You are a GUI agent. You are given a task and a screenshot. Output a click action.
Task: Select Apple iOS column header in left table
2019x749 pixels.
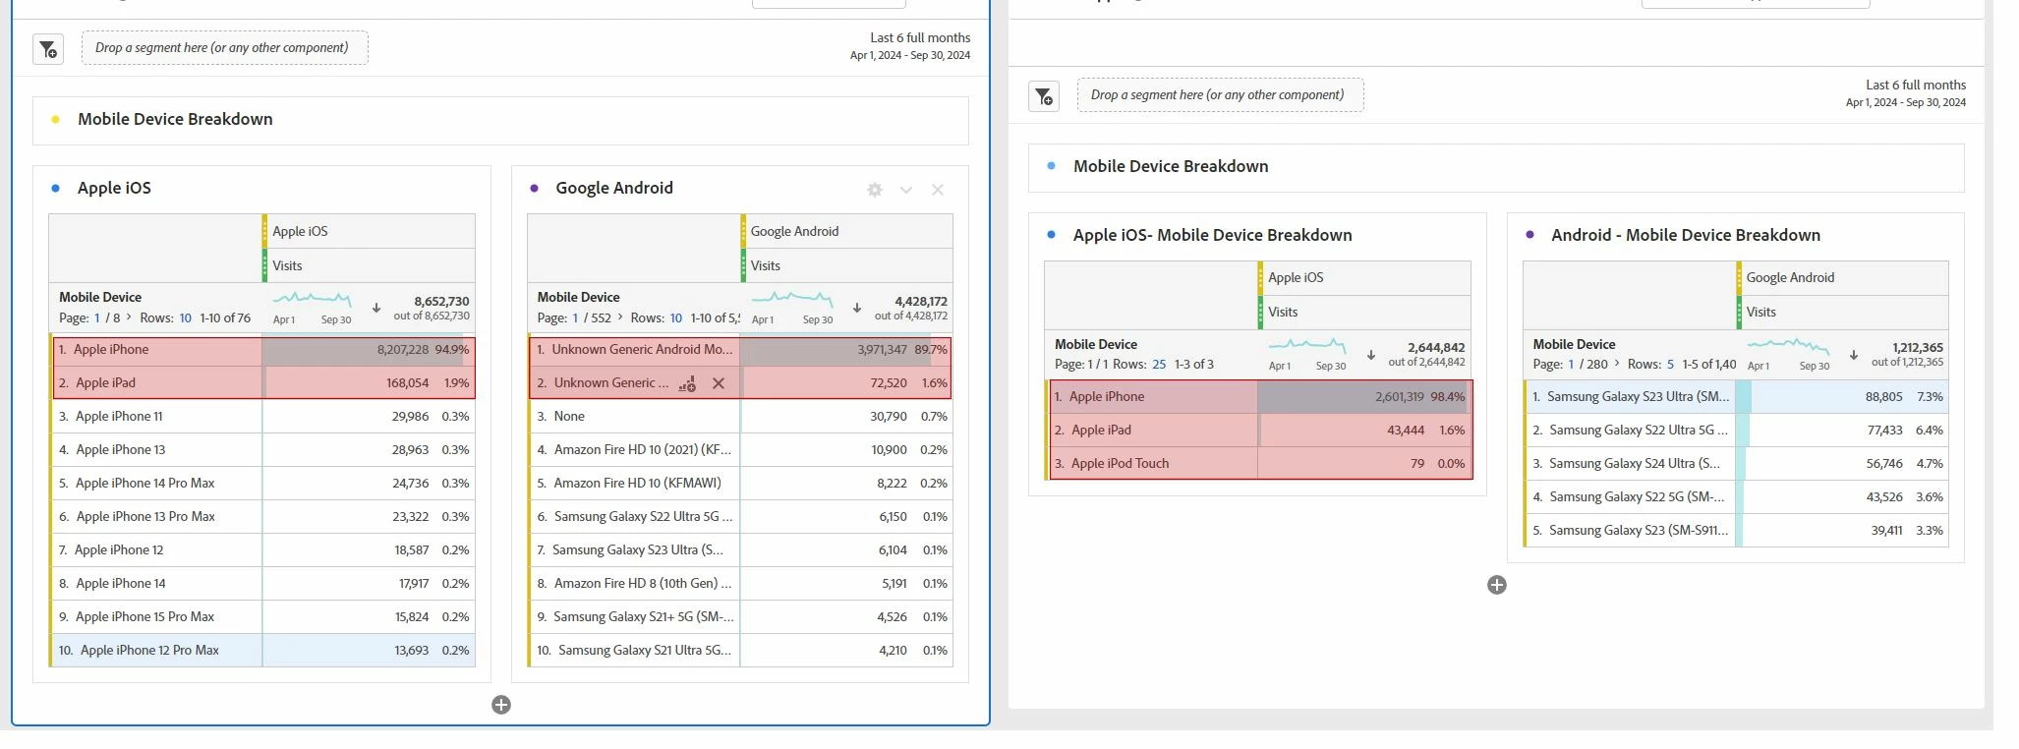click(x=370, y=231)
